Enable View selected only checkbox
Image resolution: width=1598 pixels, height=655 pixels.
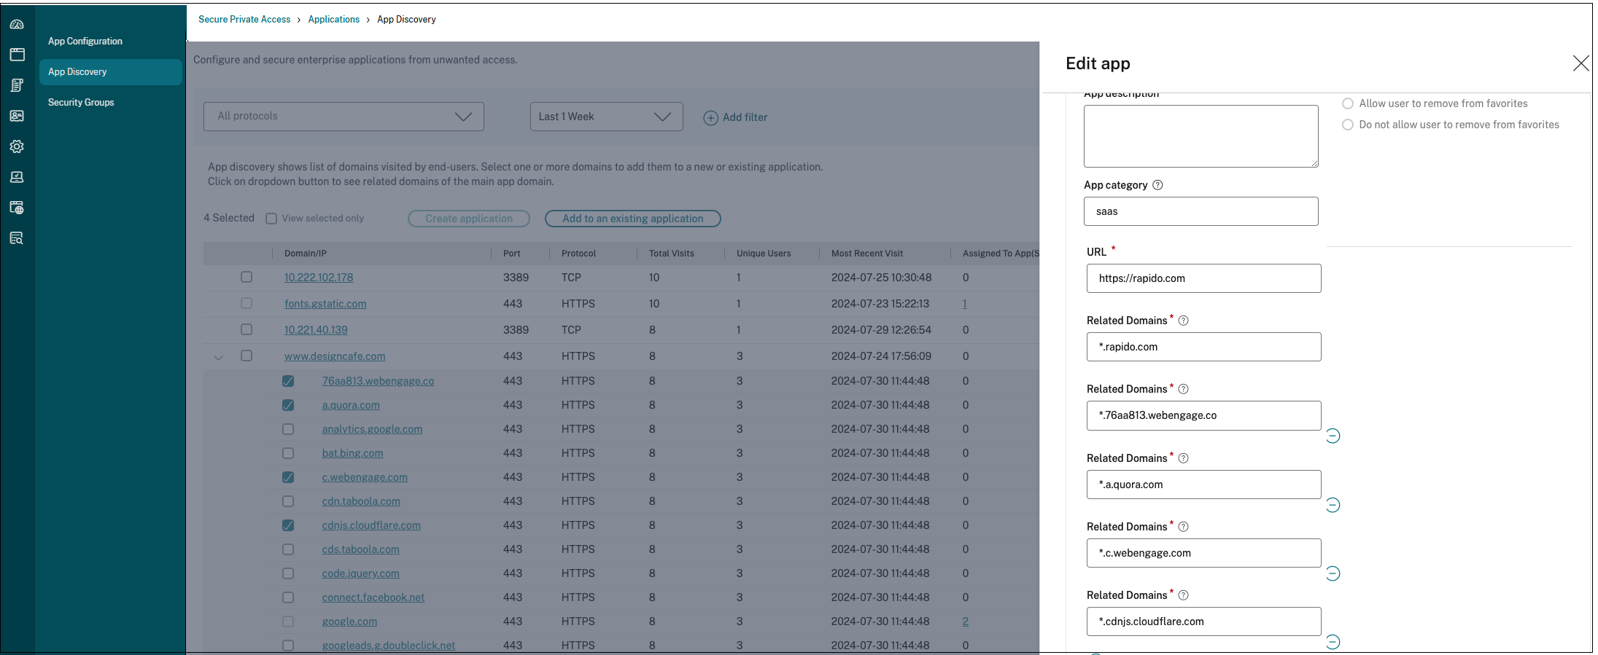[271, 219]
